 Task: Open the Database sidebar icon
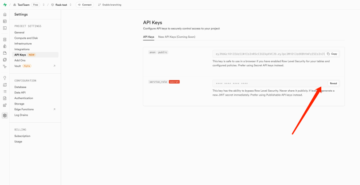(x=4, y=39)
